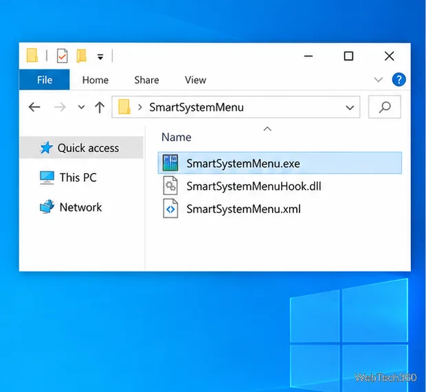The width and height of the screenshot is (426, 392).
Task: Switch to the Share ribbon tab
Action: [x=147, y=80]
